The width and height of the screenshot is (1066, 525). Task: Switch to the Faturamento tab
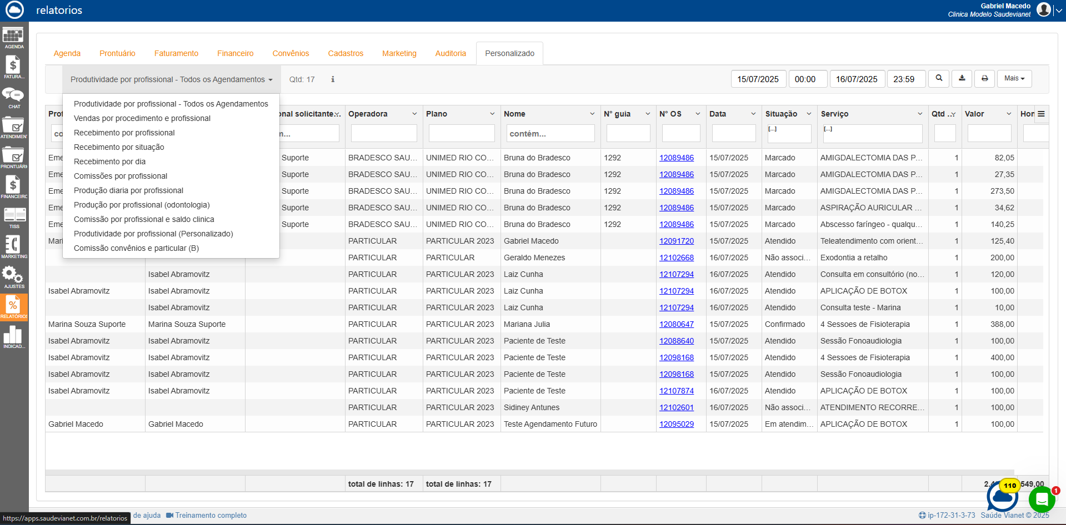click(x=176, y=53)
